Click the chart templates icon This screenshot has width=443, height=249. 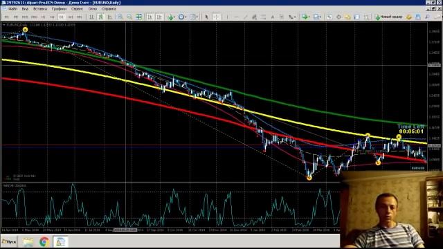pos(192,17)
